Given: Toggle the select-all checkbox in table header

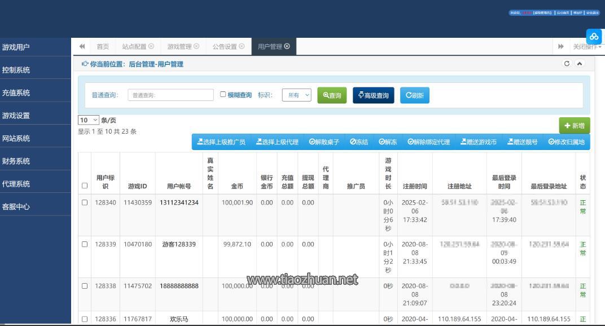Looking at the screenshot, I should (x=85, y=186).
